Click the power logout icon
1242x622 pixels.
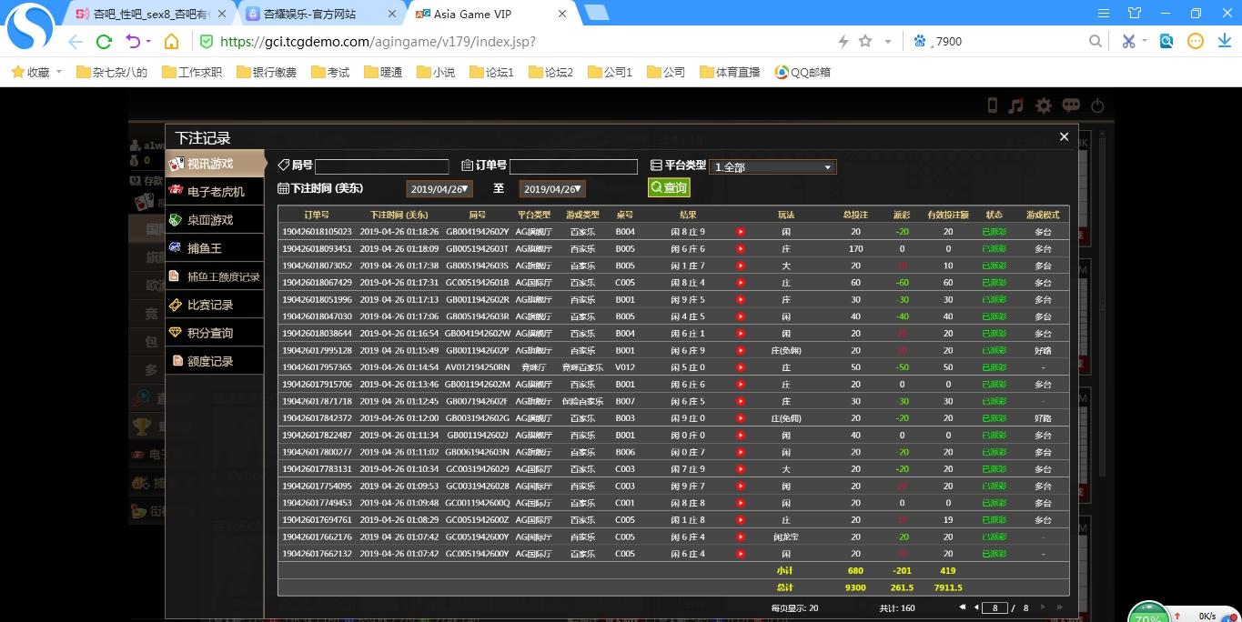click(x=1097, y=105)
